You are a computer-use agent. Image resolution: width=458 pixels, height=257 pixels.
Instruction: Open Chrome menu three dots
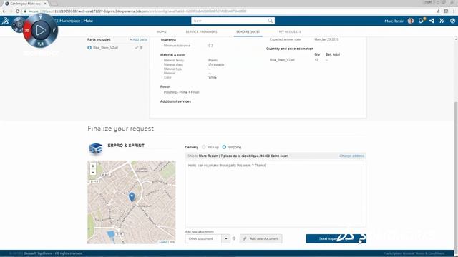pyautogui.click(x=454, y=11)
